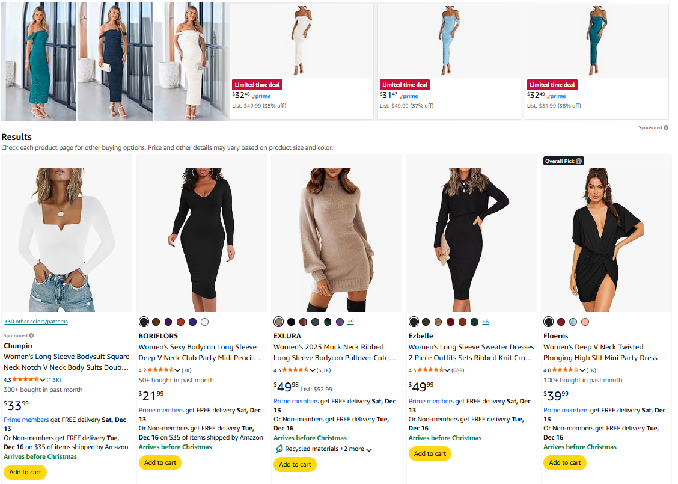Open Prime members link under EXLURA price
678x484 pixels.
296,401
